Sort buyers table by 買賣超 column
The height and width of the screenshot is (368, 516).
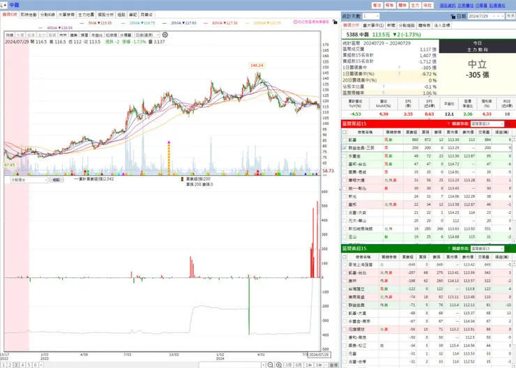(x=411, y=132)
